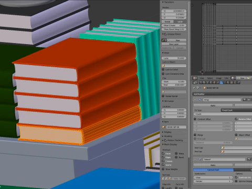Collapse the Transform panel
252x189 pixels.
point(163,2)
